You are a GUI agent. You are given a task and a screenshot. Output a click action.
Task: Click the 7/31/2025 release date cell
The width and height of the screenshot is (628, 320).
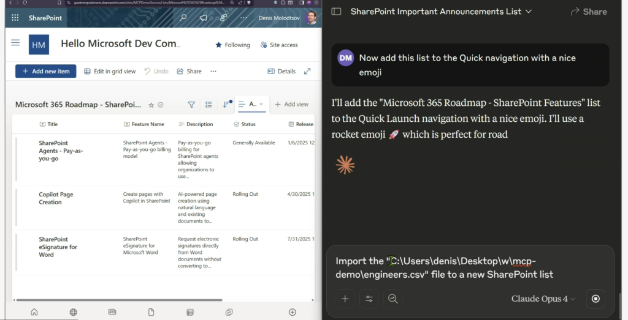click(301, 239)
